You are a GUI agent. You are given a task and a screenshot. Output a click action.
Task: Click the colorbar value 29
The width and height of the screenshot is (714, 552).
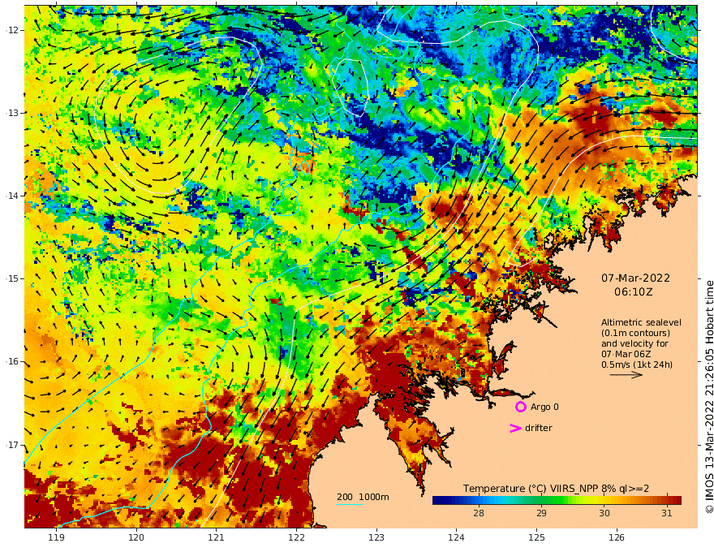(541, 513)
